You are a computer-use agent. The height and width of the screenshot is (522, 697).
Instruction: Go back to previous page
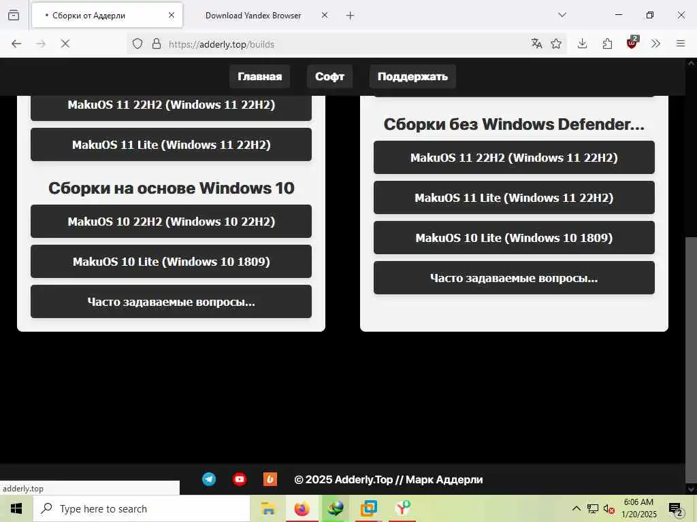[16, 43]
